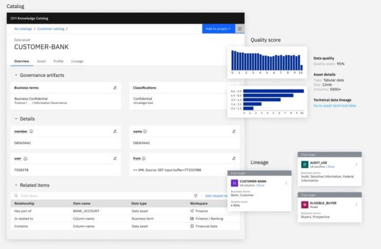Select the BANK_ACCOUNT item name cell
This screenshot has height=249, width=381.
[x=86, y=211]
